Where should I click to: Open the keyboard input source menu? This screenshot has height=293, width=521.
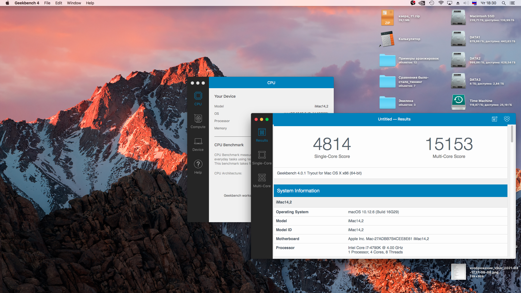474,3
